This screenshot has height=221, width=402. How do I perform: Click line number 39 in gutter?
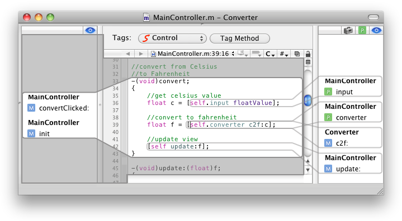(x=115, y=125)
